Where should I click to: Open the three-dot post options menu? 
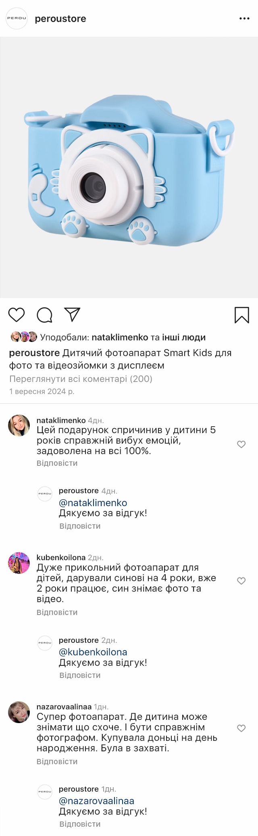tap(244, 19)
